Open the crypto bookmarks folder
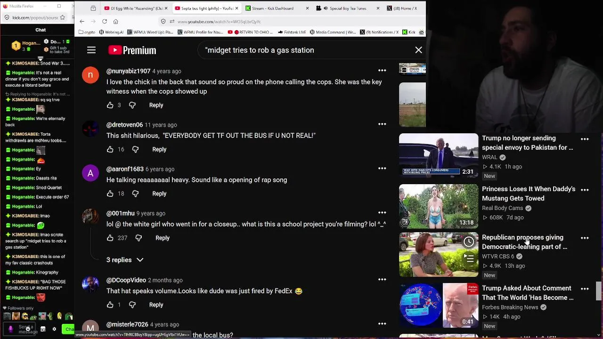This screenshot has height=339, width=603. pyautogui.click(x=87, y=32)
